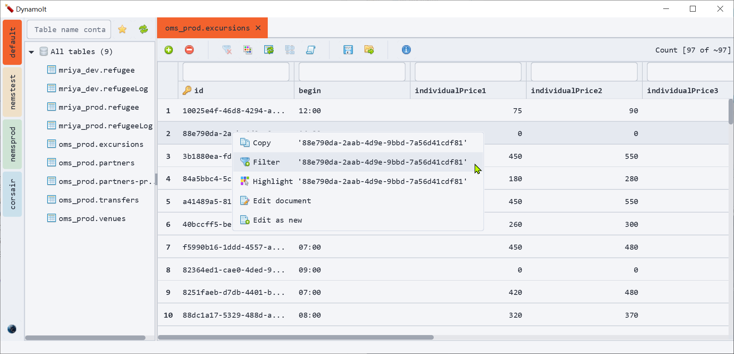Click the folder with green arrow icon
Viewport: 734px width, 354px height.
369,50
